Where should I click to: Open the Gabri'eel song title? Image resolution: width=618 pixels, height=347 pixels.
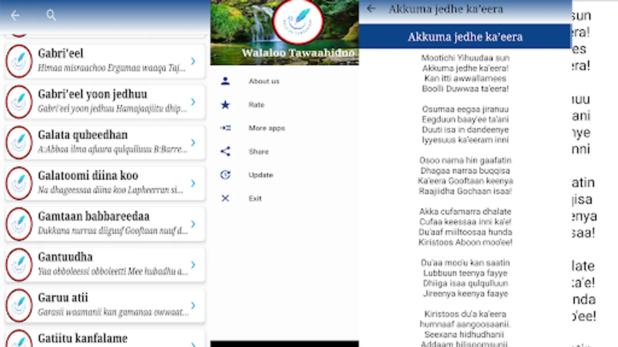pyautogui.click(x=61, y=53)
